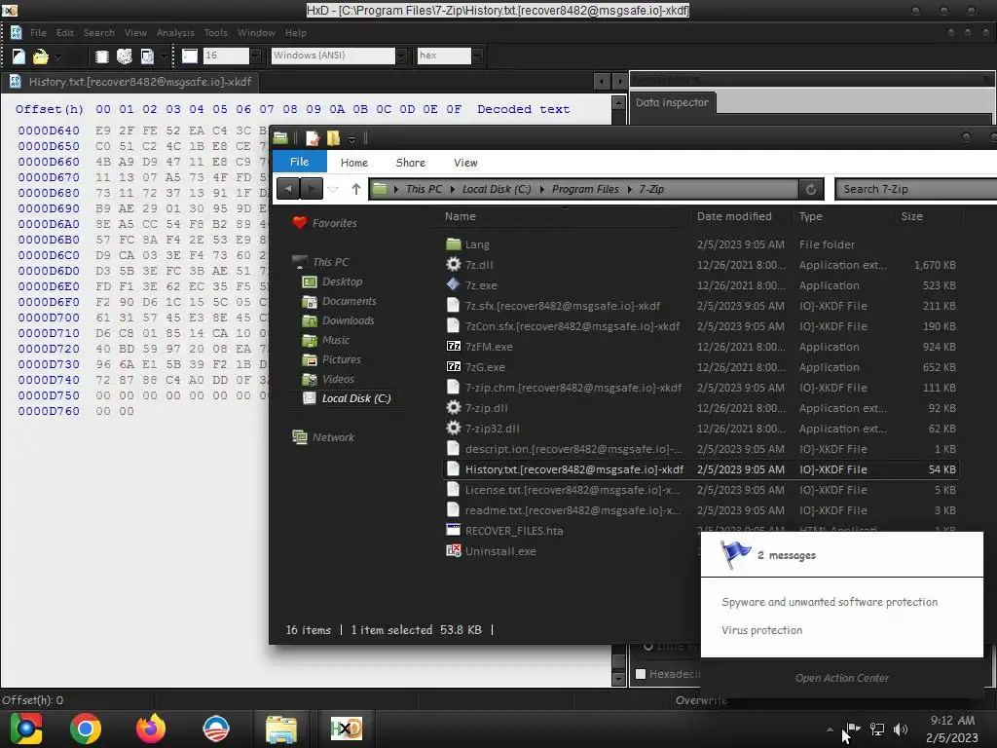Click the volume speaker icon in system tray
The width and height of the screenshot is (997, 748).
click(901, 729)
